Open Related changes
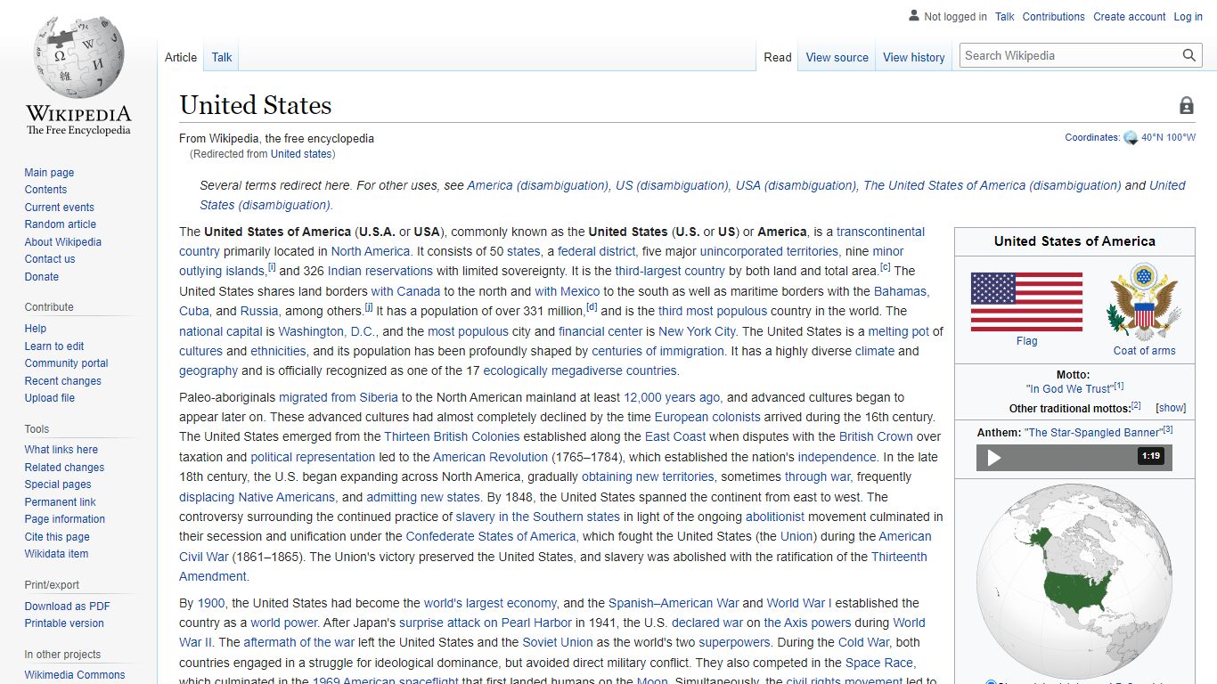The image size is (1217, 684). pyautogui.click(x=64, y=468)
